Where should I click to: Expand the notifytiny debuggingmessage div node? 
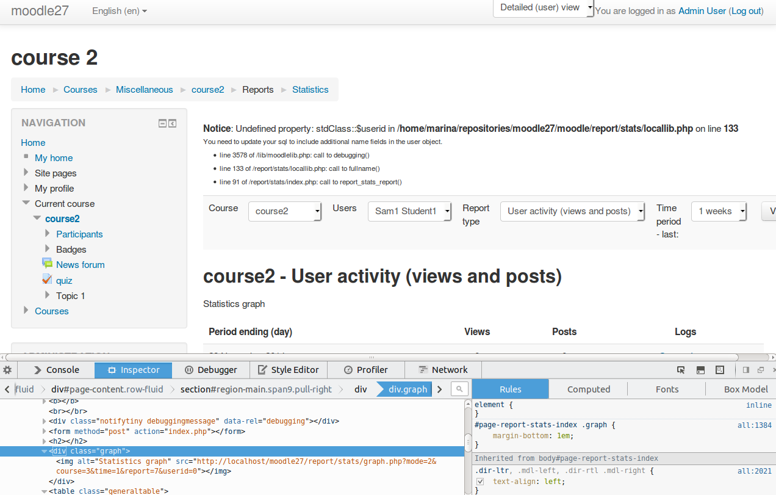44,421
